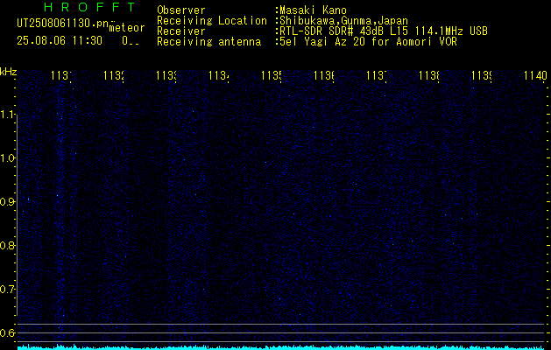Select the observer name Masaki Kano
Viewport: 551px width, 350px height.
313,10
